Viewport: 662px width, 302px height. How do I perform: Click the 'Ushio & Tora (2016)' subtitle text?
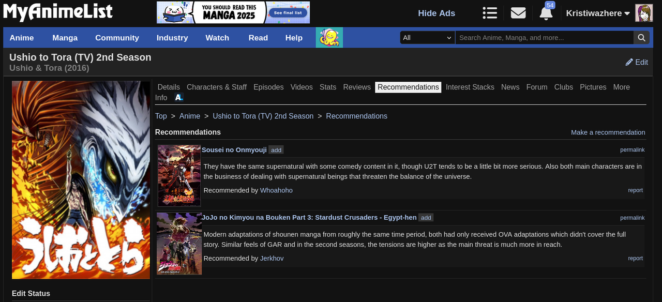49,68
